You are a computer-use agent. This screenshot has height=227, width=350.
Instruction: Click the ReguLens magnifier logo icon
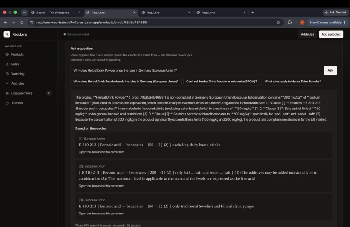point(7,34)
